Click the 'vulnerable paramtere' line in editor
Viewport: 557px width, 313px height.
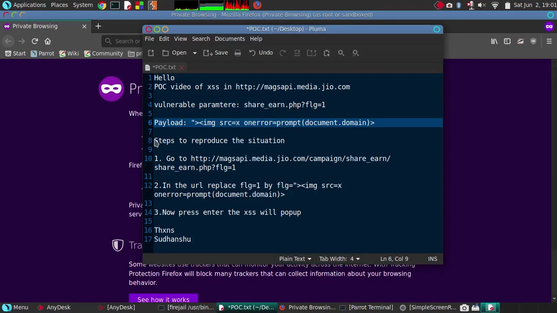coord(240,105)
